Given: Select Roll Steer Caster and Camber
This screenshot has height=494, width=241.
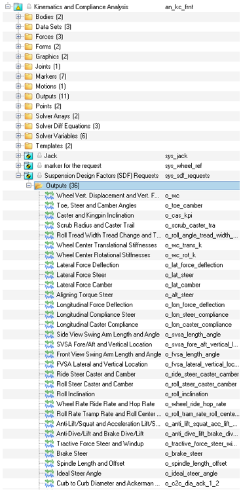Looking at the screenshot, I should tap(95, 384).
